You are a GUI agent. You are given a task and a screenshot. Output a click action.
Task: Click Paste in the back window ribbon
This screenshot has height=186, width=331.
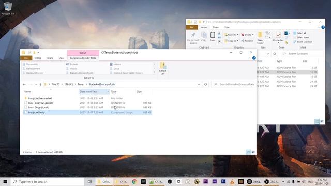pos(213,37)
